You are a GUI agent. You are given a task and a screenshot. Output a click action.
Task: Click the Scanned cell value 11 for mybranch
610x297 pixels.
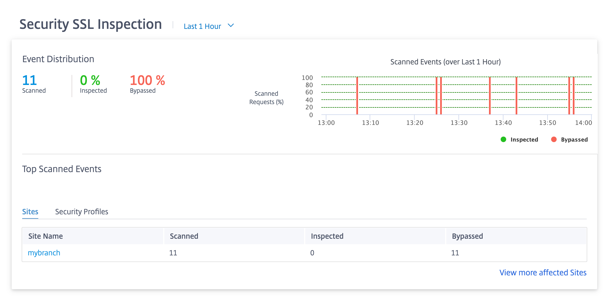[x=173, y=253]
